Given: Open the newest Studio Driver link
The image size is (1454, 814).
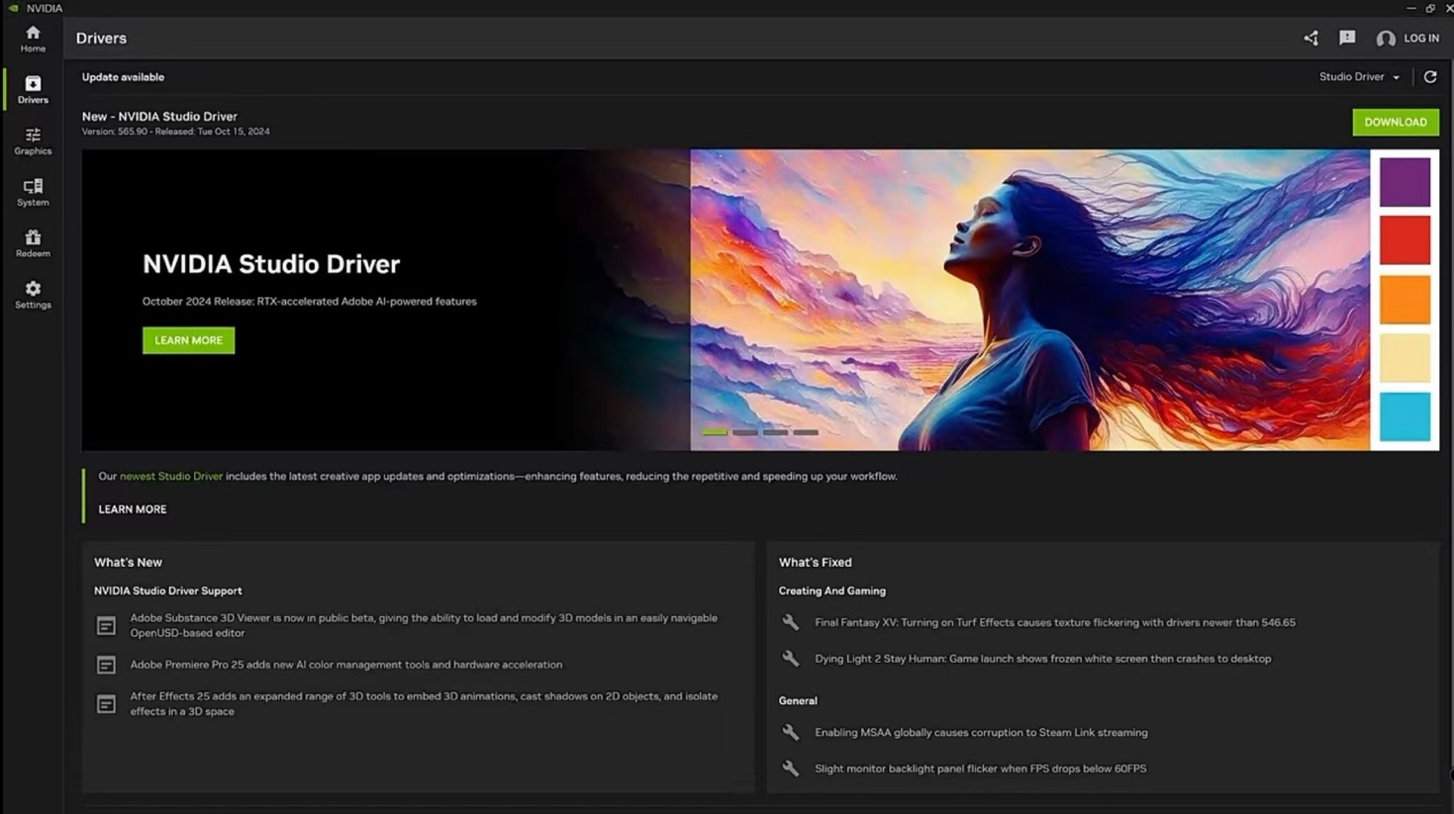Looking at the screenshot, I should click(x=170, y=476).
